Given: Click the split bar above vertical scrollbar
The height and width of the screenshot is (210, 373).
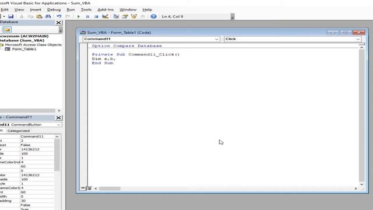Looking at the screenshot, I should tap(361, 44).
